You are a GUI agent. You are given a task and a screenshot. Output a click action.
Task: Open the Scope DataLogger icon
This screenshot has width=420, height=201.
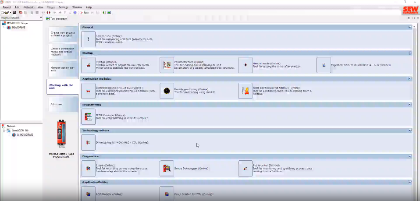tap(167, 168)
